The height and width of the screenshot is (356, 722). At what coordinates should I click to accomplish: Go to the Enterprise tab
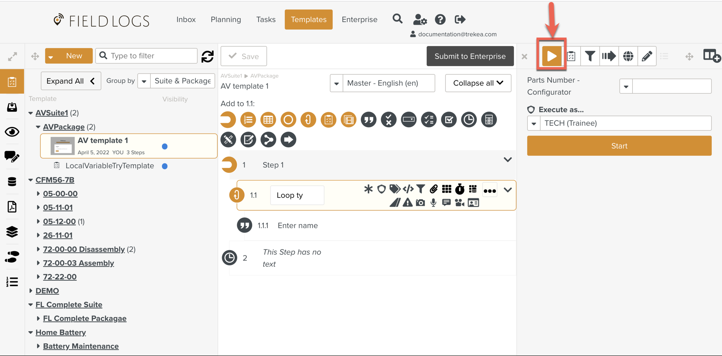point(360,19)
